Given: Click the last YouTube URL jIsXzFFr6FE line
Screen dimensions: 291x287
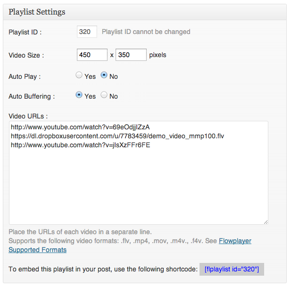Looking at the screenshot, I should [x=80, y=145].
